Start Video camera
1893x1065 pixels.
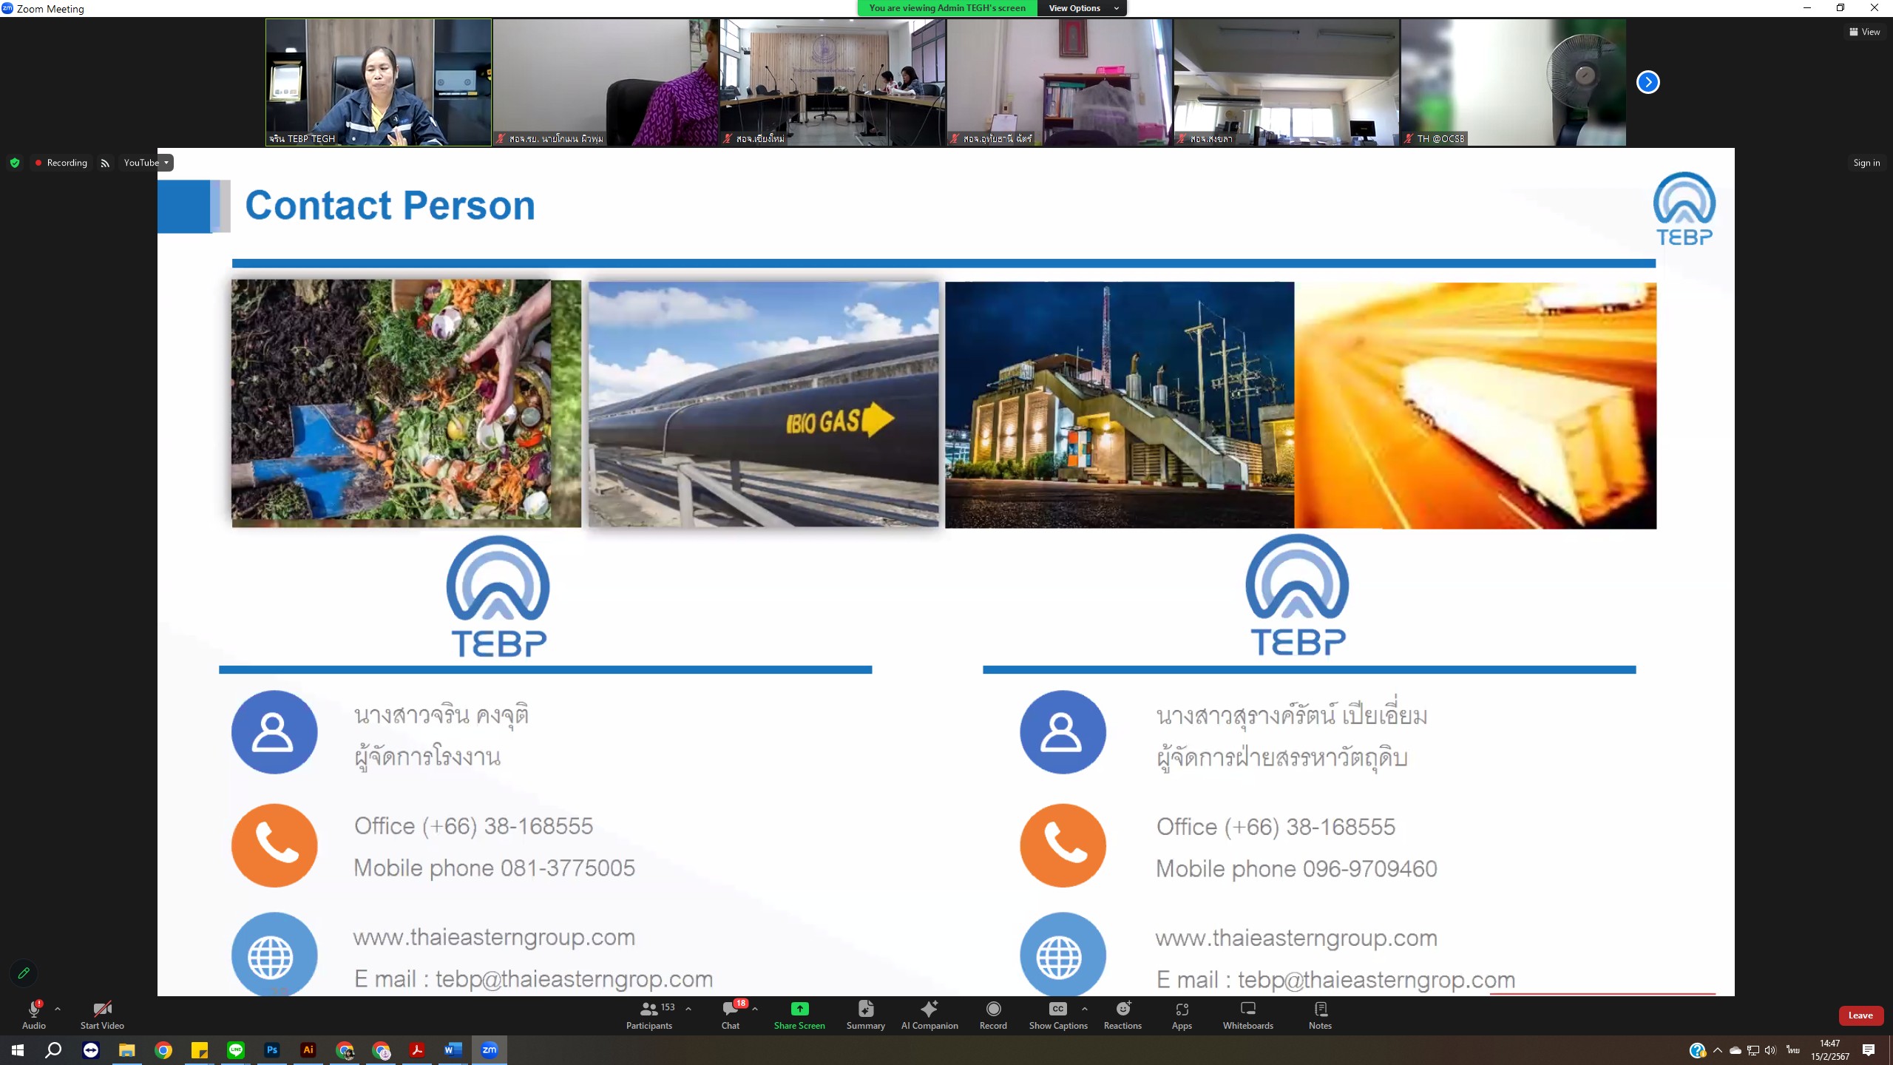[102, 1015]
